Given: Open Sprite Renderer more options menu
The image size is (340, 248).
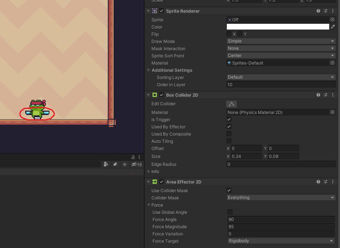Looking at the screenshot, I should [x=333, y=11].
